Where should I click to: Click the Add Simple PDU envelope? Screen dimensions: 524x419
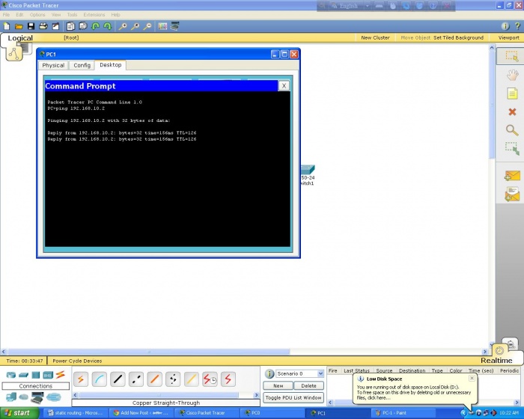[512, 176]
